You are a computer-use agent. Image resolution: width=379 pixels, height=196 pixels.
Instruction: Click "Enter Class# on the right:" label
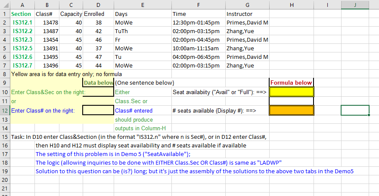[x=43, y=110]
